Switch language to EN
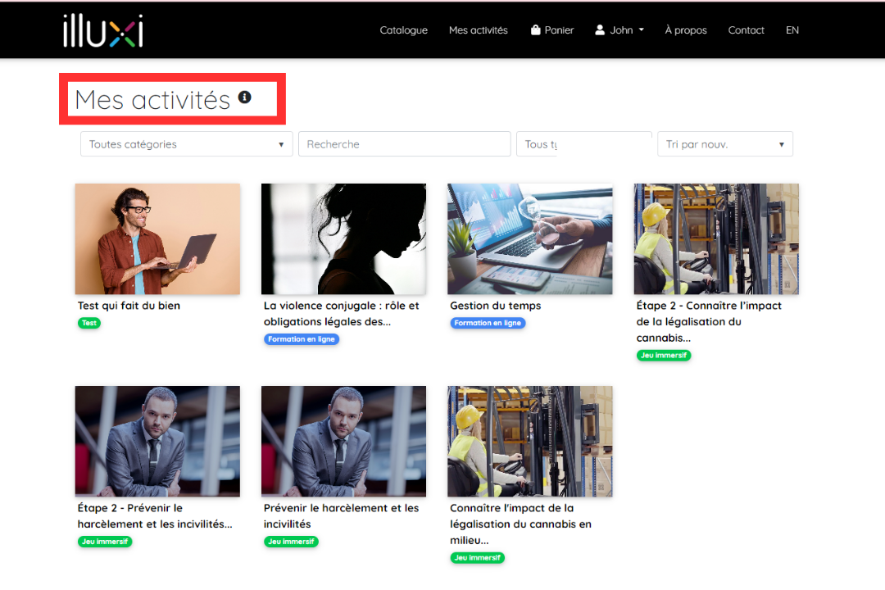885x590 pixels. tap(792, 30)
